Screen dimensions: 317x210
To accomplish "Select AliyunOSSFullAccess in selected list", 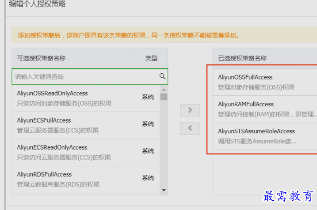I will (x=265, y=82).
